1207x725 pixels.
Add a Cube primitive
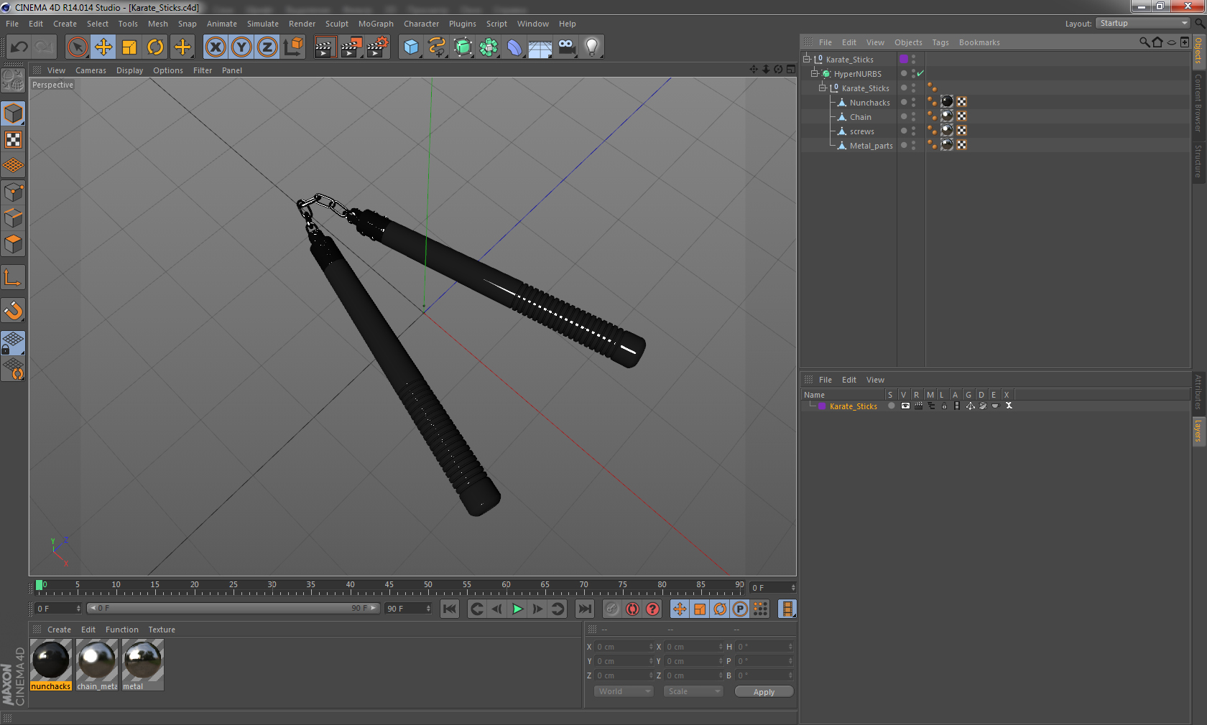click(411, 47)
